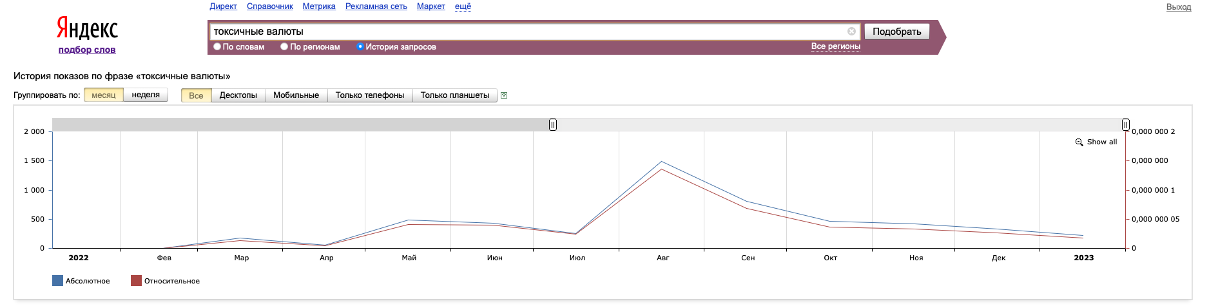Open the Все регионы region selector
Image resolution: width=1209 pixels, height=306 pixels.
pyautogui.click(x=835, y=46)
